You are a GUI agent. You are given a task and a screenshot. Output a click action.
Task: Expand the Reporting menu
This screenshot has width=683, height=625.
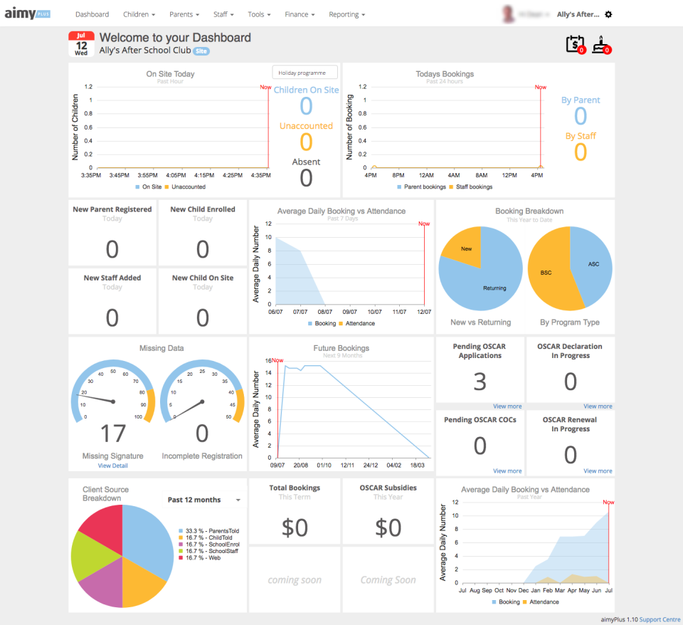pos(346,14)
